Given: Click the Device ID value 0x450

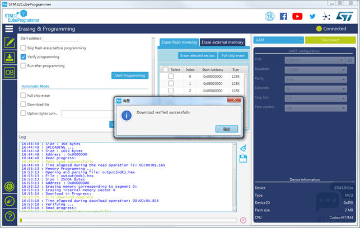Looking at the screenshot, I should tap(348, 203).
